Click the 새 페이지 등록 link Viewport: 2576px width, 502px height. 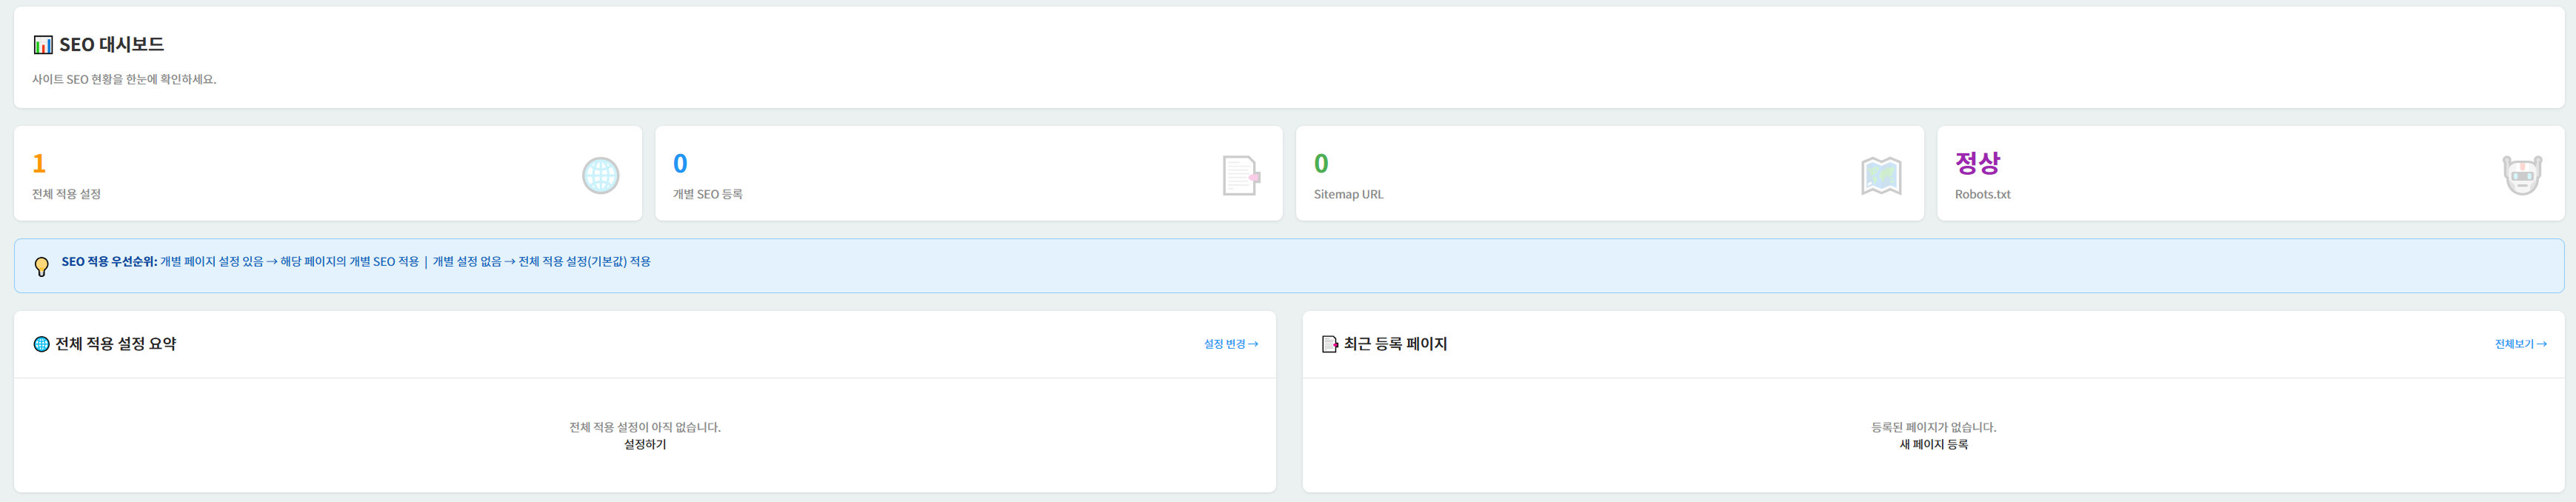pos(1933,445)
